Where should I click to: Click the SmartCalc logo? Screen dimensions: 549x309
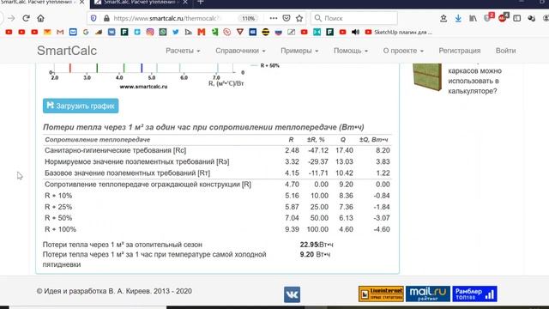[x=67, y=51]
